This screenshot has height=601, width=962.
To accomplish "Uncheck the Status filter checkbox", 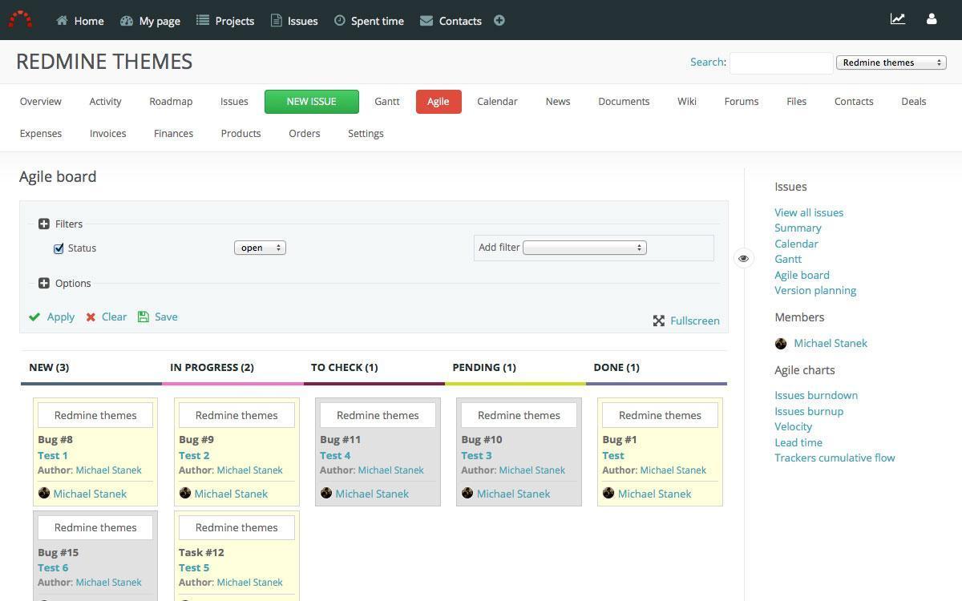I will pos(59,248).
